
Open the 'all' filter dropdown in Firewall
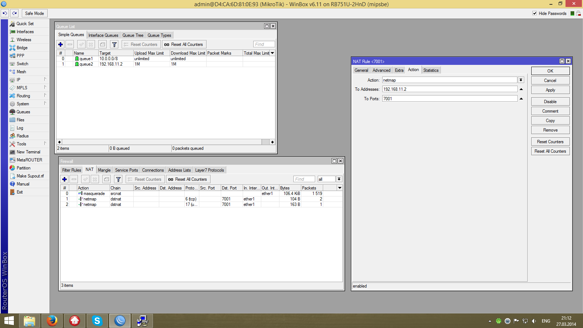coord(339,179)
